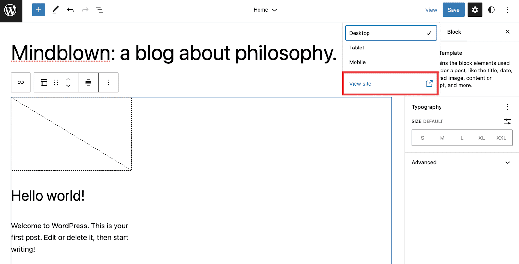Choose Tablet preview option
The image size is (519, 264).
391,48
